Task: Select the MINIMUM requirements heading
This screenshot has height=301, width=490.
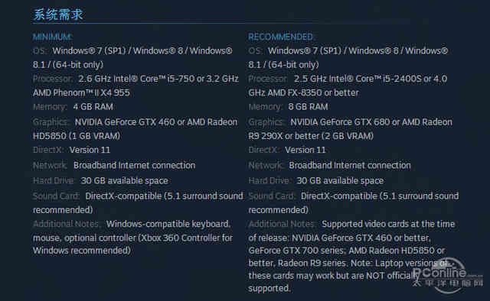Action: pos(52,37)
